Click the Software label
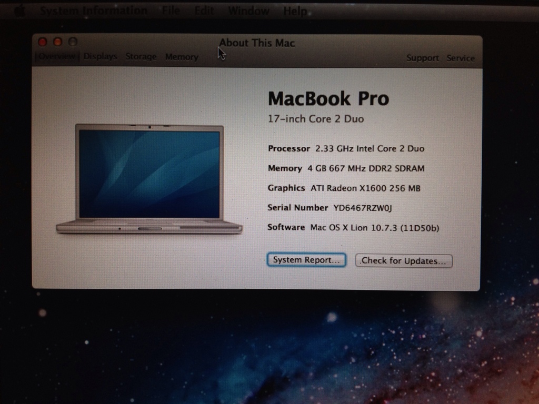This screenshot has width=539, height=404. (x=286, y=227)
